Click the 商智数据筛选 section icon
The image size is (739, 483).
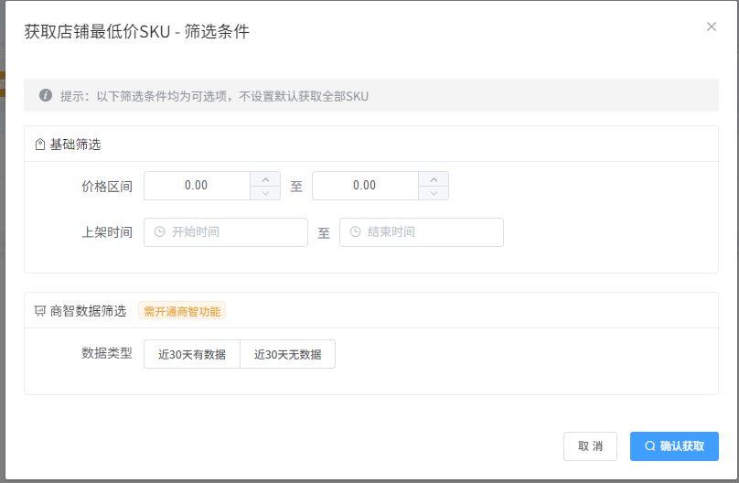pos(40,311)
